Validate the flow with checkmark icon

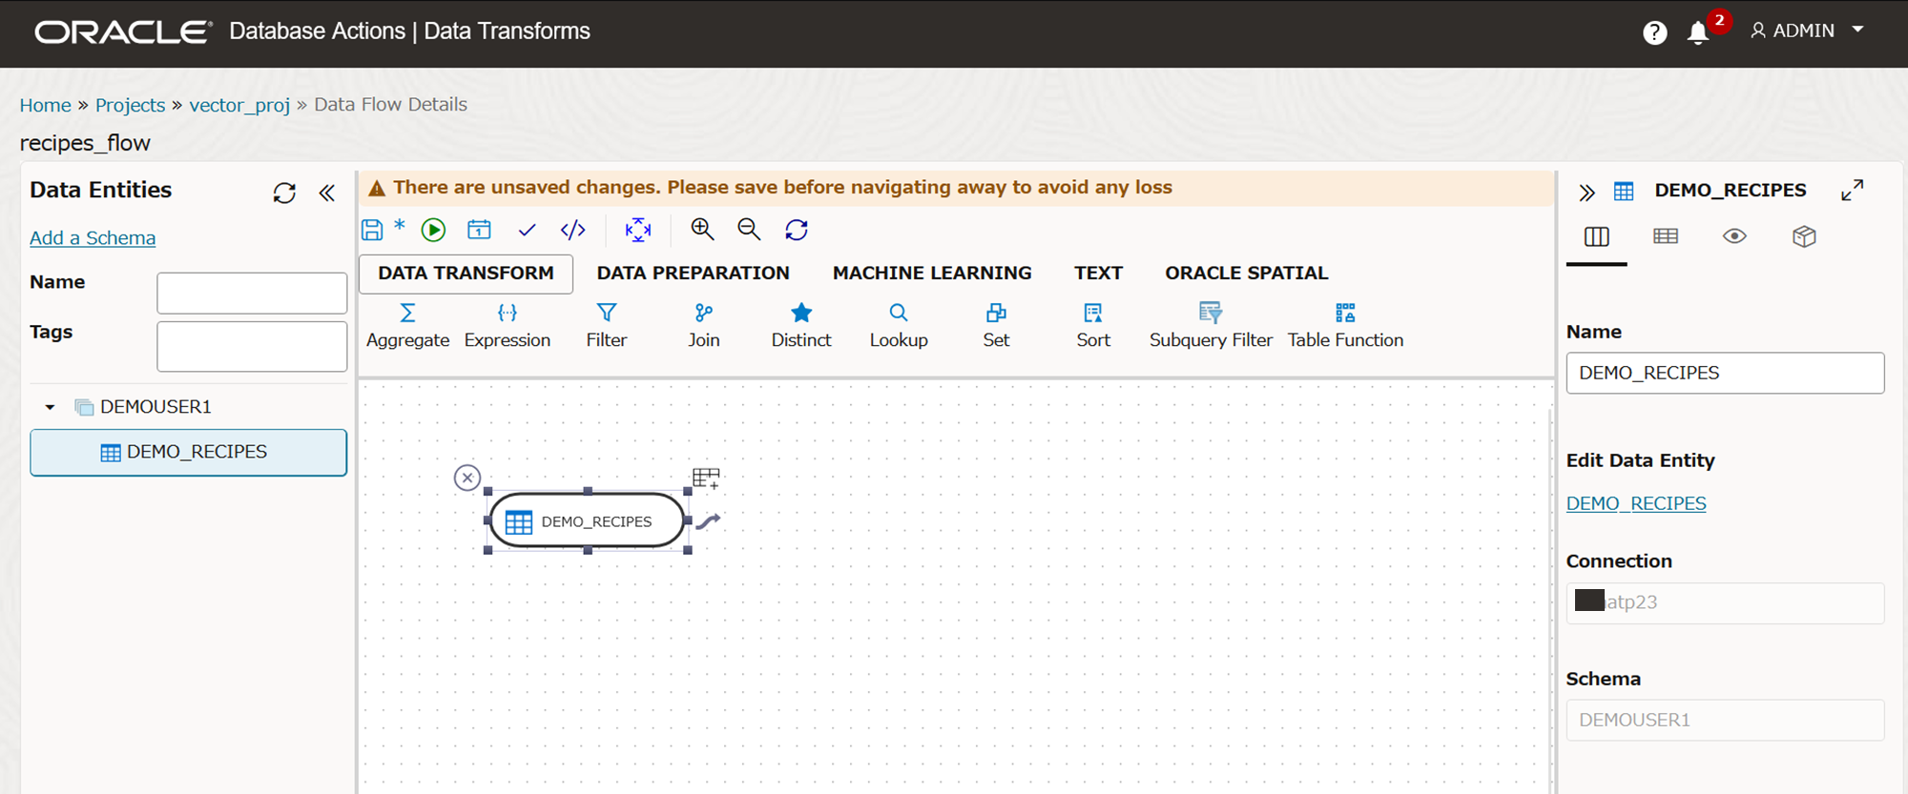pos(527,230)
